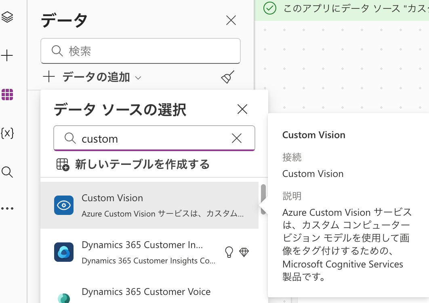Click the Custom Vision eye icon

64,205
